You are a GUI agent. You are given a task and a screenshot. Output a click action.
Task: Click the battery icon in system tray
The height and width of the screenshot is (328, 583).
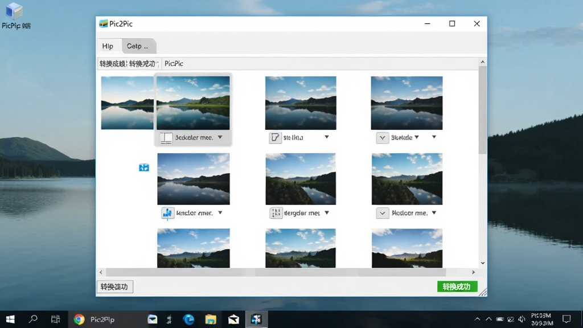coord(500,319)
